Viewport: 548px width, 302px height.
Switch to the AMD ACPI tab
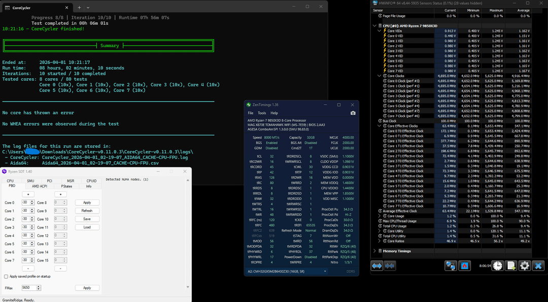[39, 186]
